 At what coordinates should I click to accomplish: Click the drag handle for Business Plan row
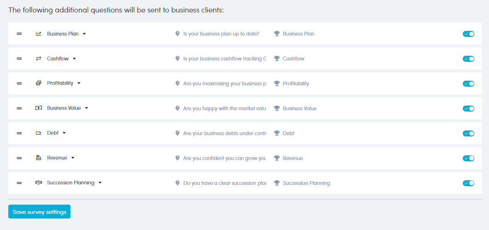(19, 34)
